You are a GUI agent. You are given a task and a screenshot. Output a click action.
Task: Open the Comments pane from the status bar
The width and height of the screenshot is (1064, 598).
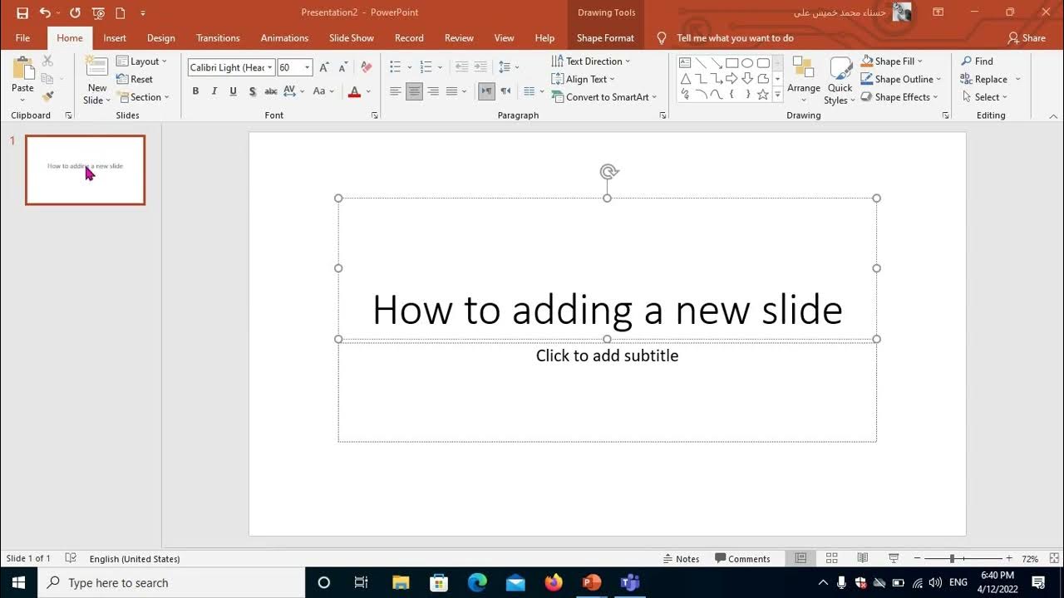pos(742,559)
